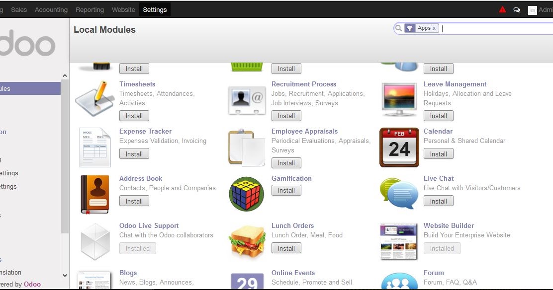Open the chat conversations icon in top bar
553x290 pixels.
[x=517, y=10]
